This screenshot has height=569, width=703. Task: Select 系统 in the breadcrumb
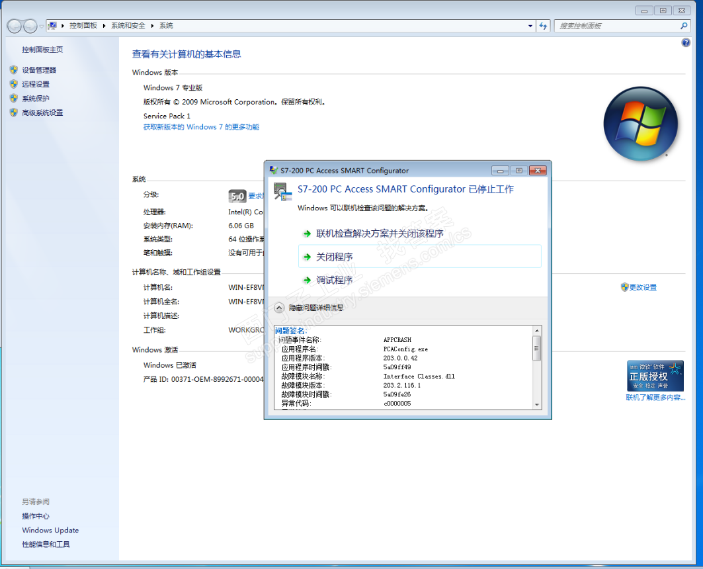166,26
